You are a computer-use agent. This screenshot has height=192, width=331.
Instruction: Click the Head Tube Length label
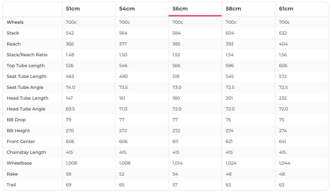tap(27, 98)
